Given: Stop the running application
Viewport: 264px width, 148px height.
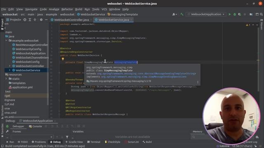Looking at the screenshot, I should point(245,14).
